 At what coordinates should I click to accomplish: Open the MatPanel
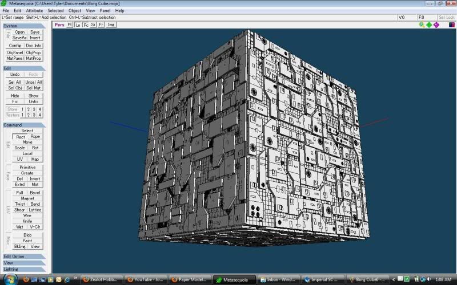coord(15,59)
